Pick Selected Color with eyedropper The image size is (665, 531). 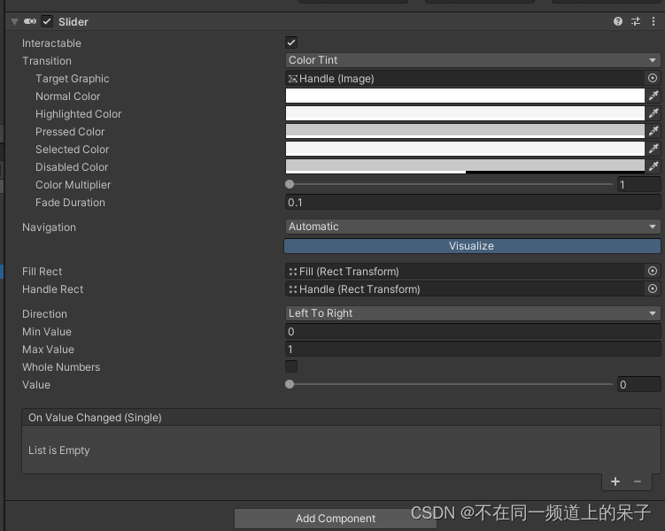tap(653, 149)
